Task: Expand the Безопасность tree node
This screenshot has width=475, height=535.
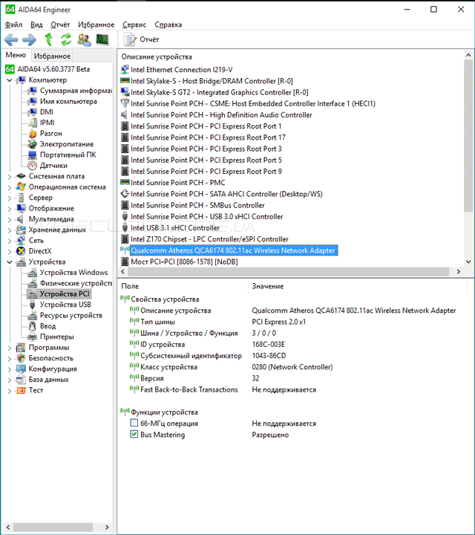Action: (x=10, y=359)
